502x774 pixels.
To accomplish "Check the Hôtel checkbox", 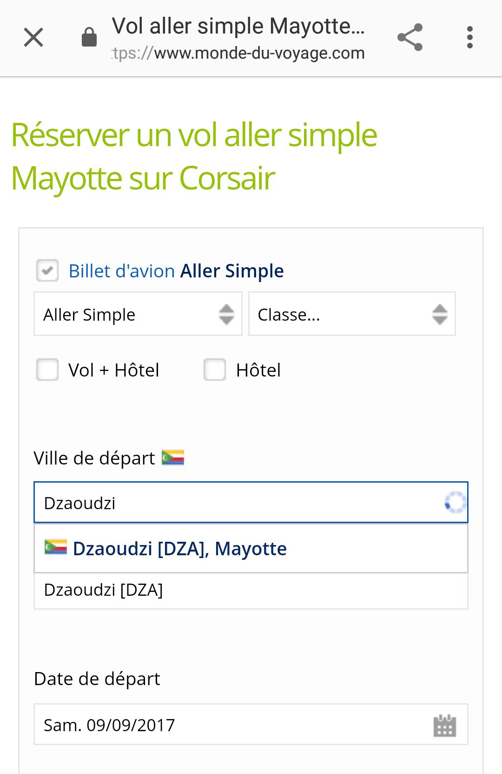I will (214, 370).
